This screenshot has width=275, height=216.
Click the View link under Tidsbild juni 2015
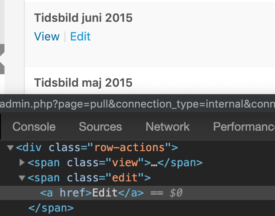tap(47, 36)
